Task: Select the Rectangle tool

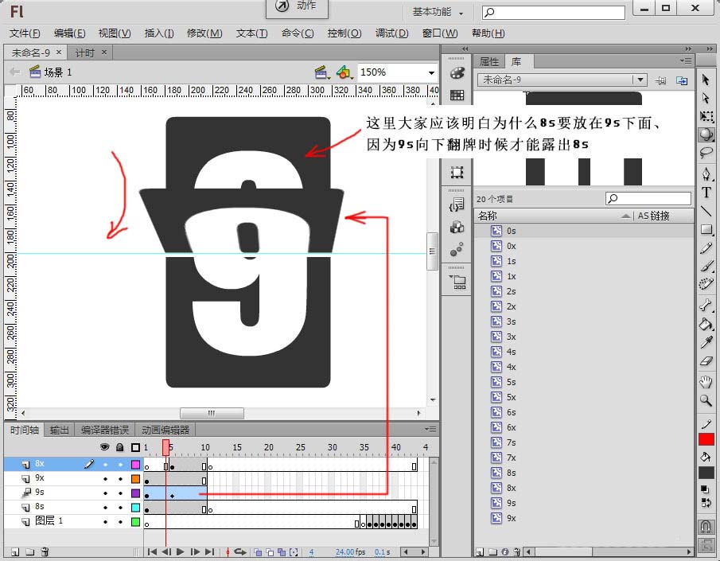Action: click(706, 229)
